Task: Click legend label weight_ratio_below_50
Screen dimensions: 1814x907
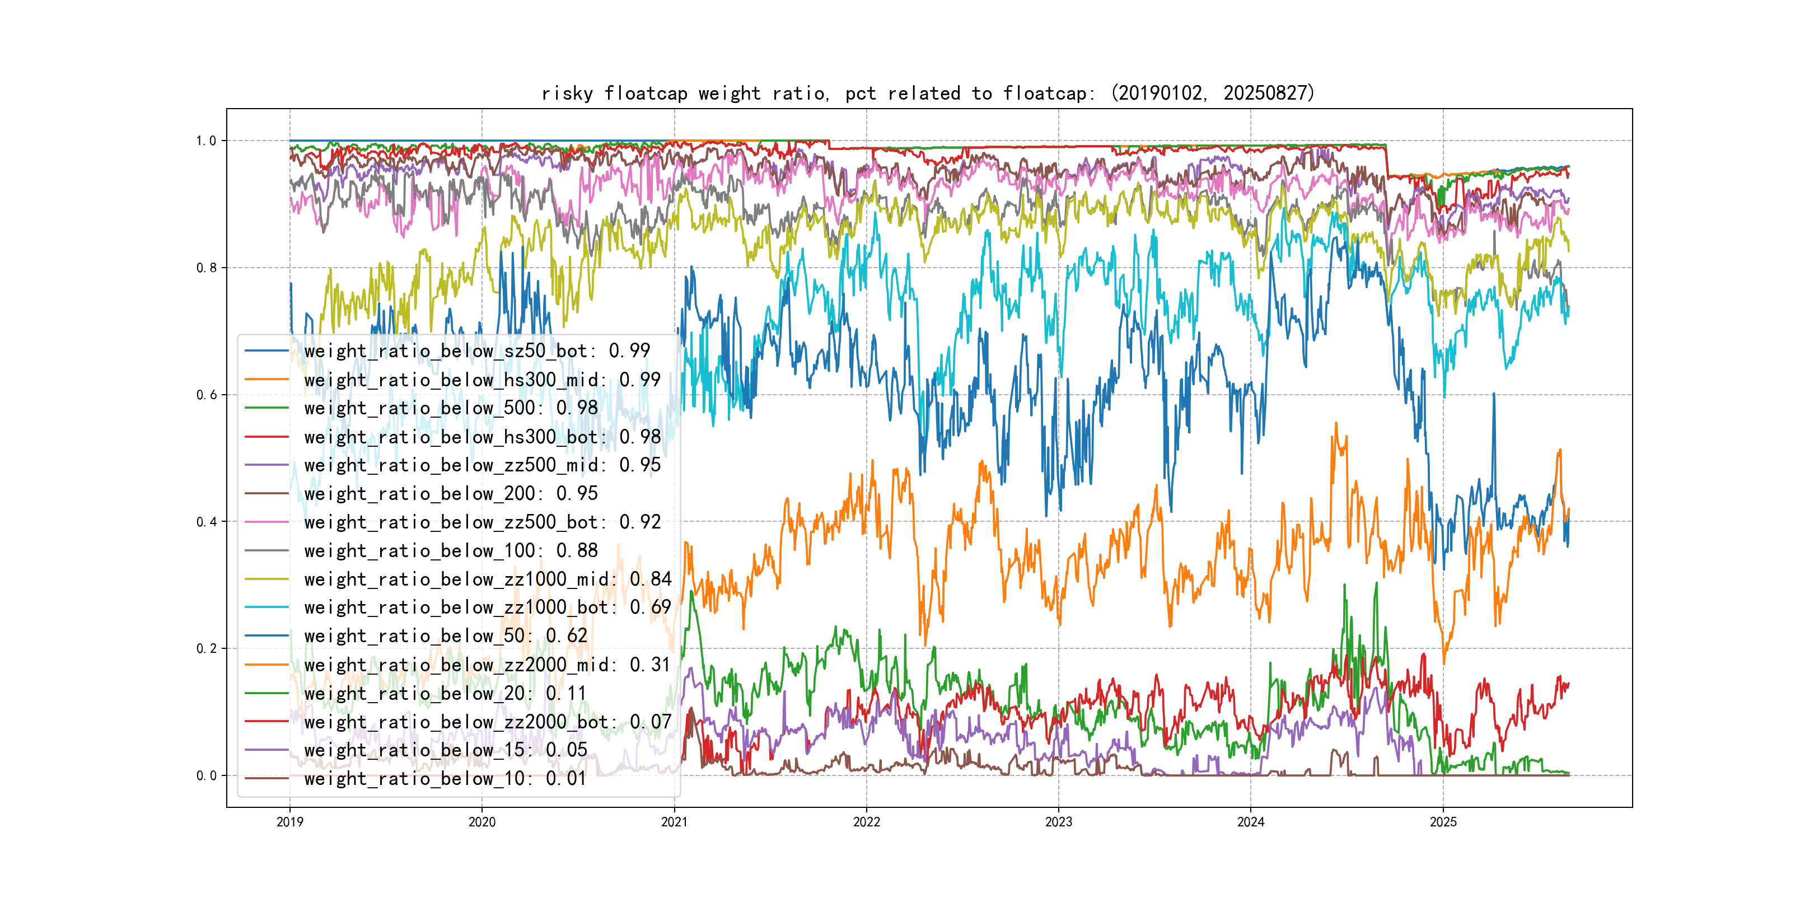Action: tap(445, 636)
